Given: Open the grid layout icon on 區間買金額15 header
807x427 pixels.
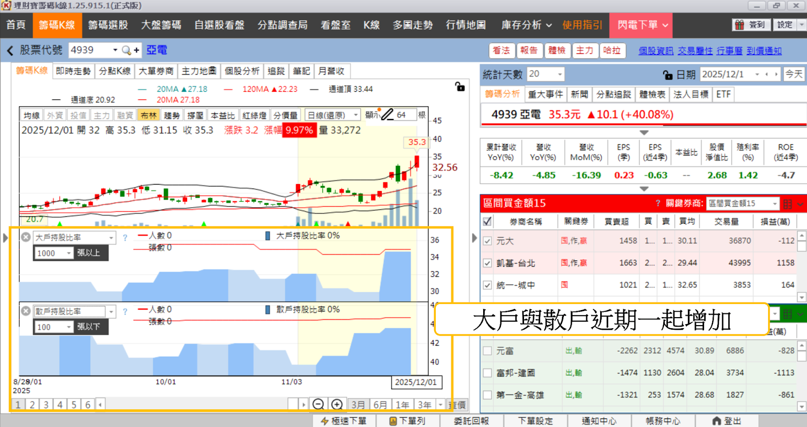Looking at the screenshot, I should pyautogui.click(x=787, y=204).
